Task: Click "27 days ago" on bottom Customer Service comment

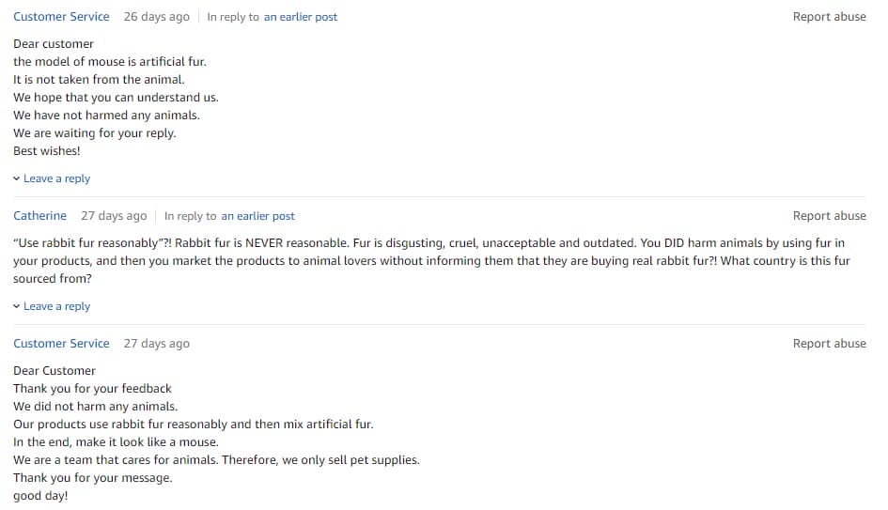Action: point(156,344)
